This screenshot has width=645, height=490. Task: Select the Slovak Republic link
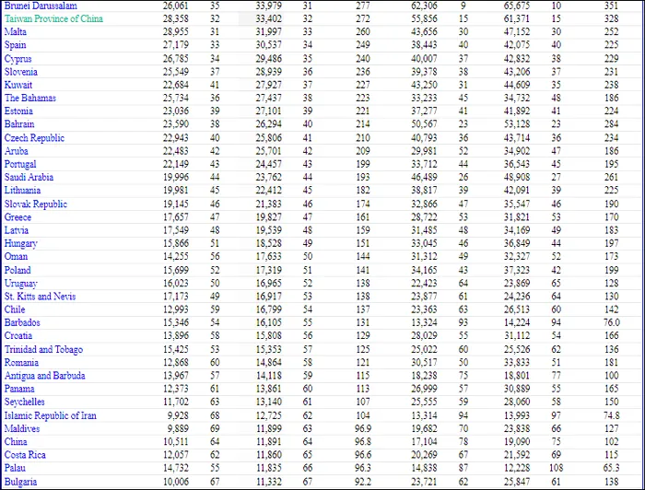pos(36,204)
